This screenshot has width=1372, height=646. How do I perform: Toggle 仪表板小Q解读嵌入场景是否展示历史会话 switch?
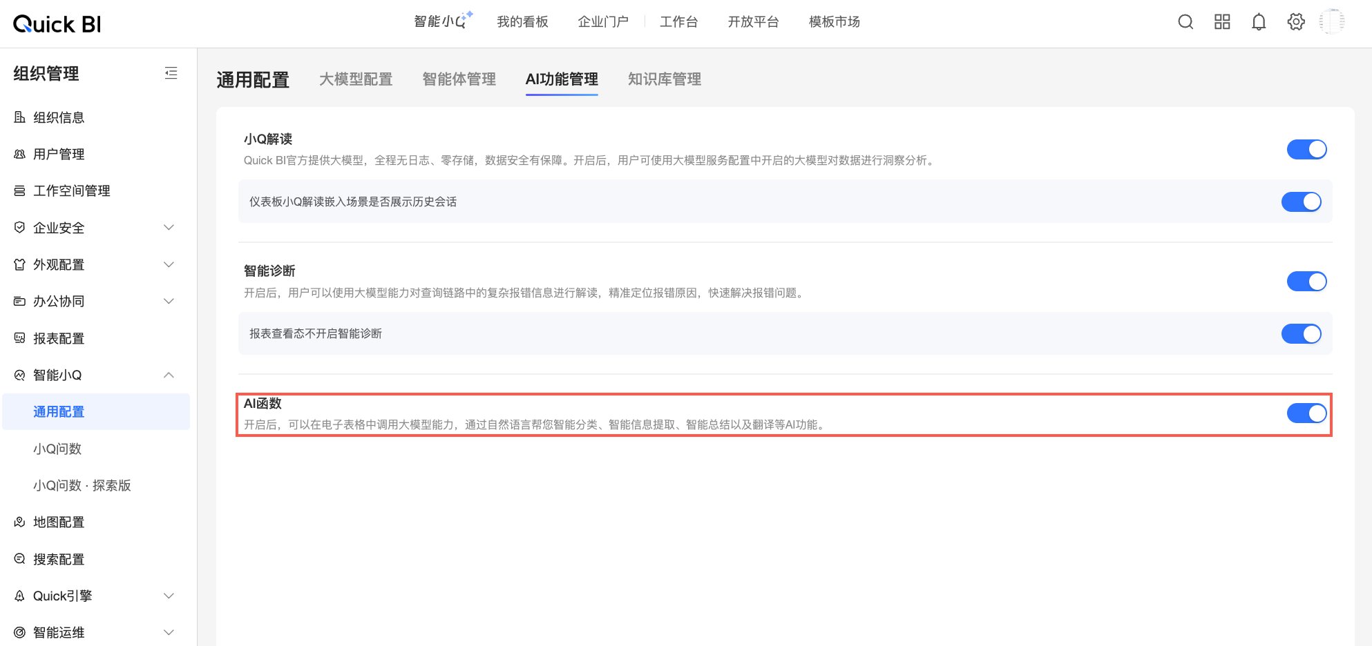(x=1301, y=202)
